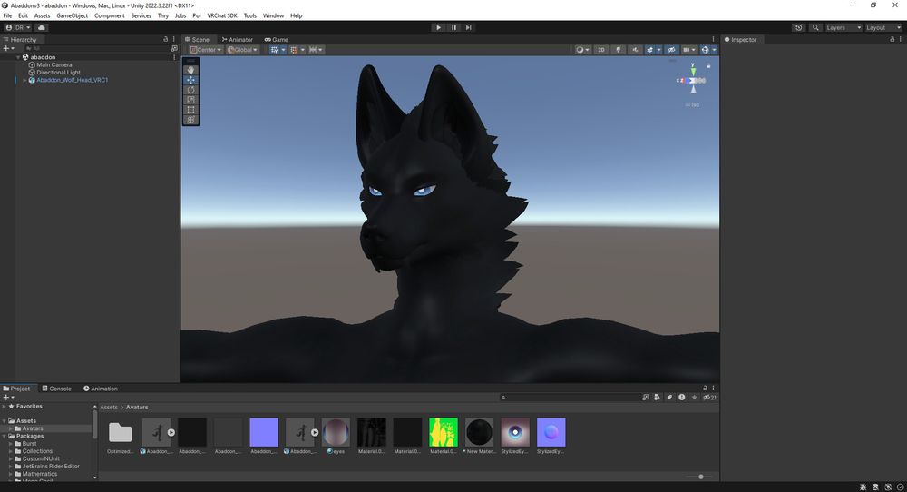
Task: Switch to the Animation tab
Action: [101, 389]
